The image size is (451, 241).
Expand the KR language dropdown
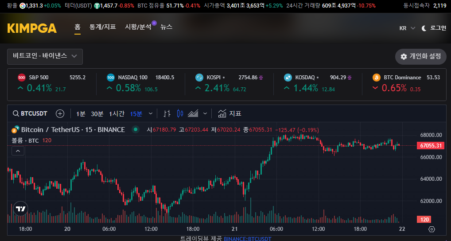(x=407, y=28)
